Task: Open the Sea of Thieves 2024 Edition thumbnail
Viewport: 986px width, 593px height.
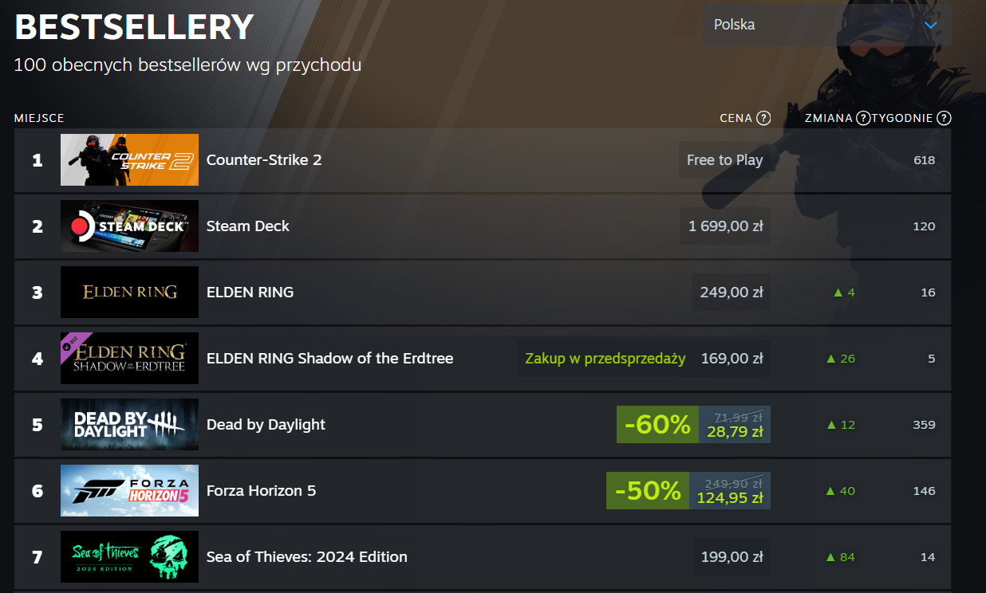Action: coord(129,556)
